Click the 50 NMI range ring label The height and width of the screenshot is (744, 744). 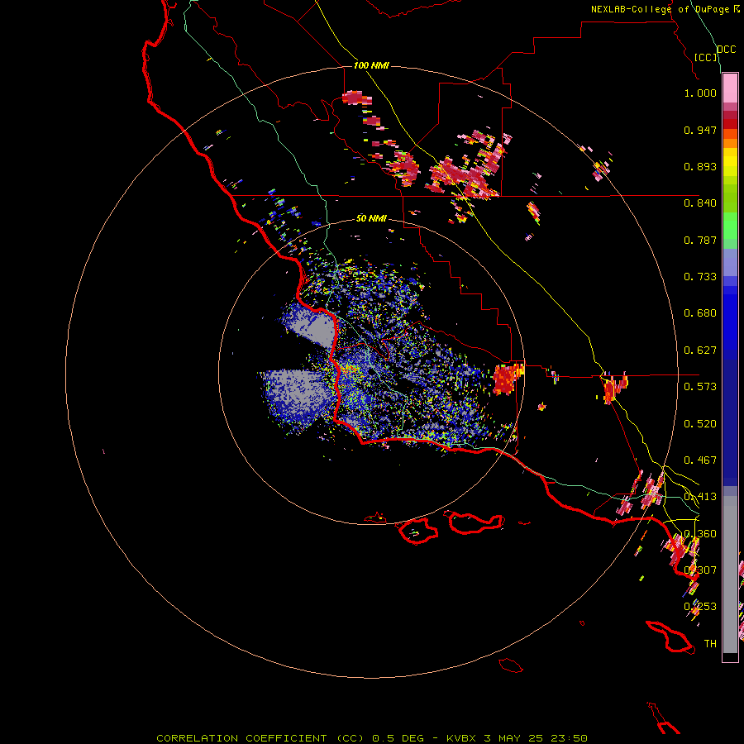click(371, 218)
